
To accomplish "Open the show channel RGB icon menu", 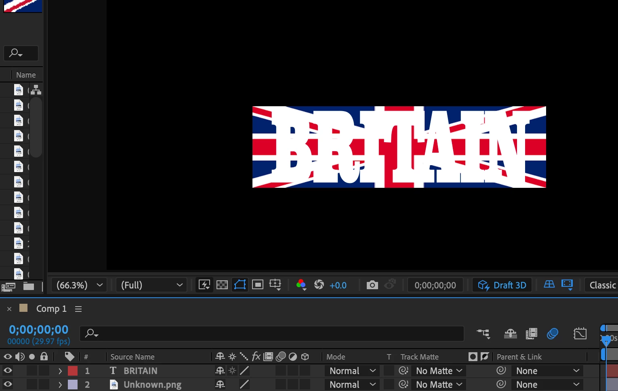I will tap(301, 285).
